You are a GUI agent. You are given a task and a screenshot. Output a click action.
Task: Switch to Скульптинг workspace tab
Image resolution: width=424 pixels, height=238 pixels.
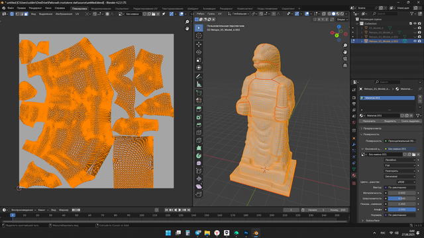(122, 9)
